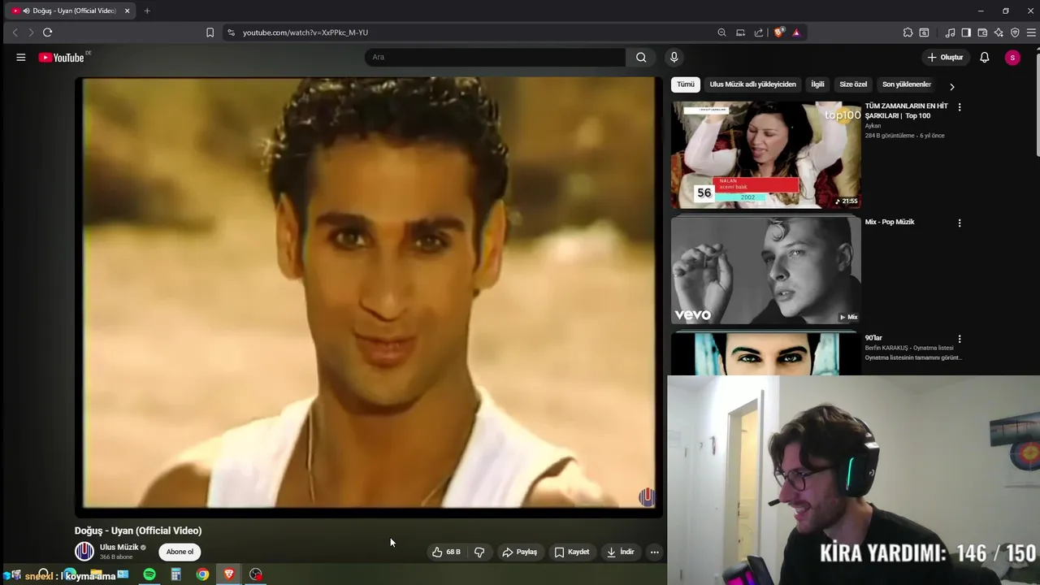
Task: Select the İlgili filter chip
Action: (x=817, y=84)
